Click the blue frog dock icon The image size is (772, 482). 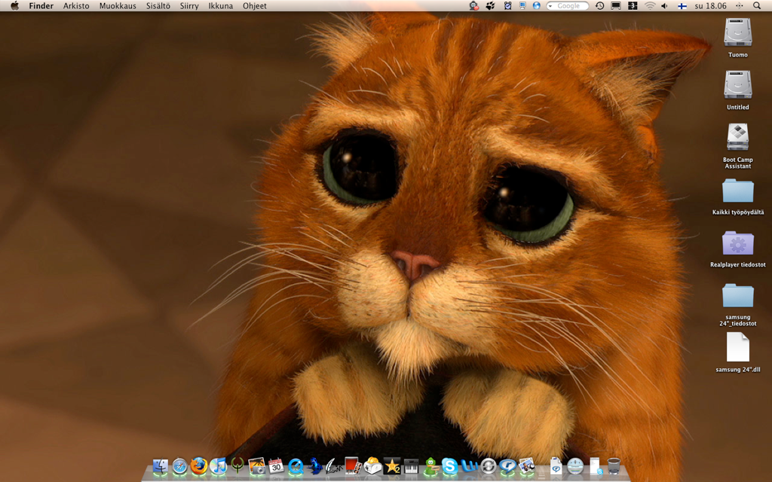[x=314, y=465]
